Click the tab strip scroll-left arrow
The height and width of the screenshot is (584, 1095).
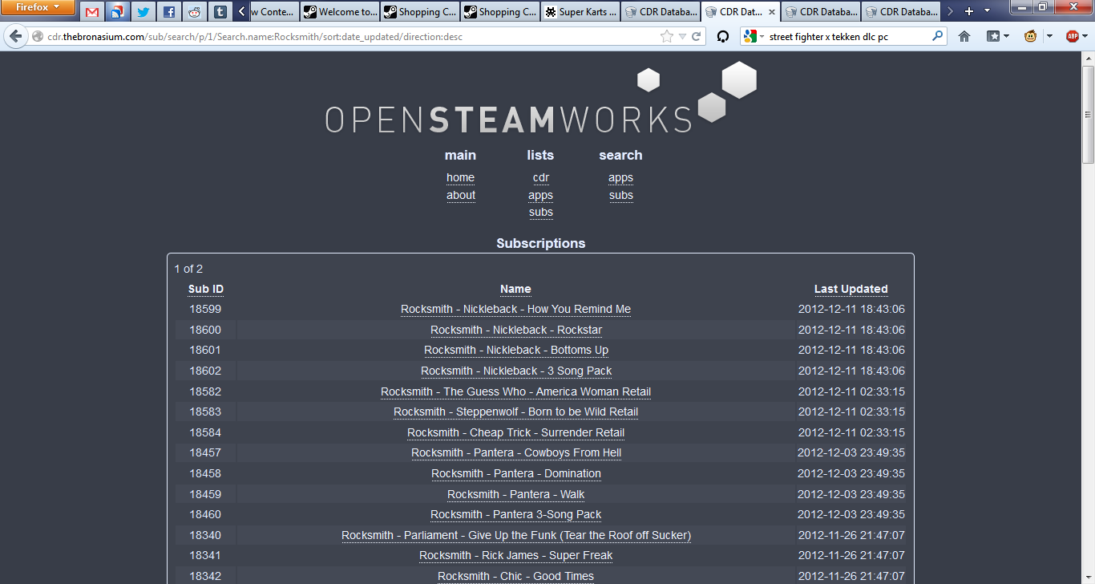pyautogui.click(x=242, y=12)
